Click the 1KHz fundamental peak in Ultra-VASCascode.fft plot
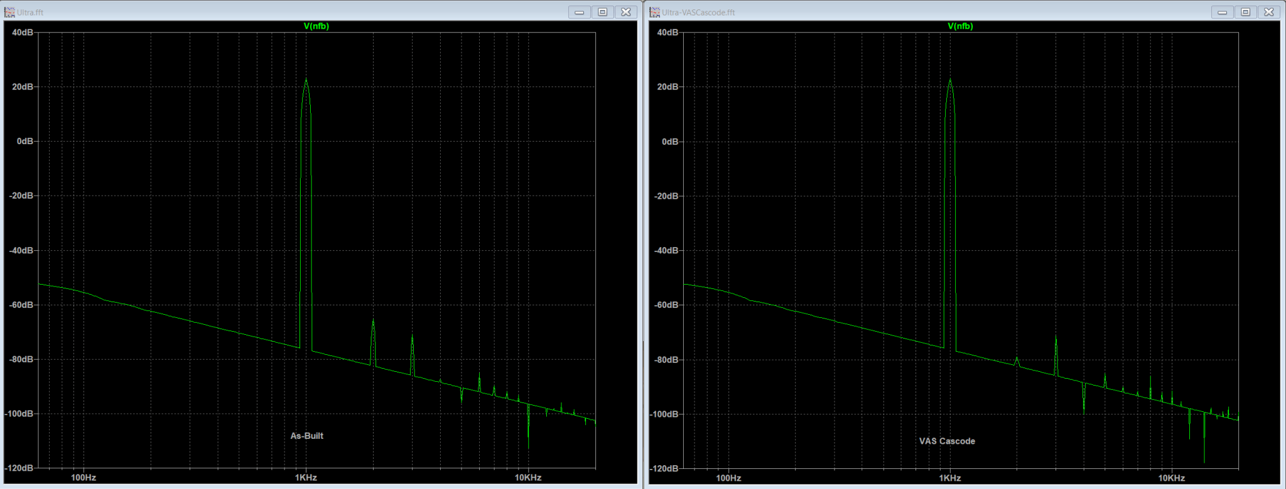 pos(950,213)
